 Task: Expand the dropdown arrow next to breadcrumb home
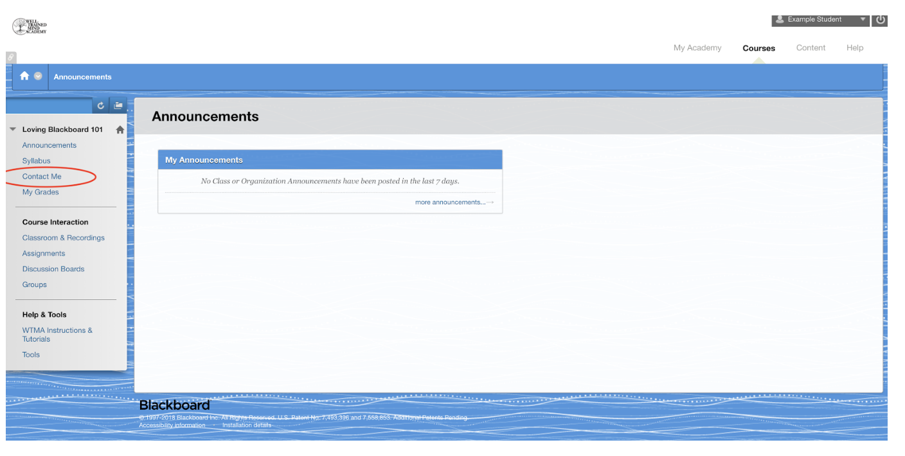(38, 76)
